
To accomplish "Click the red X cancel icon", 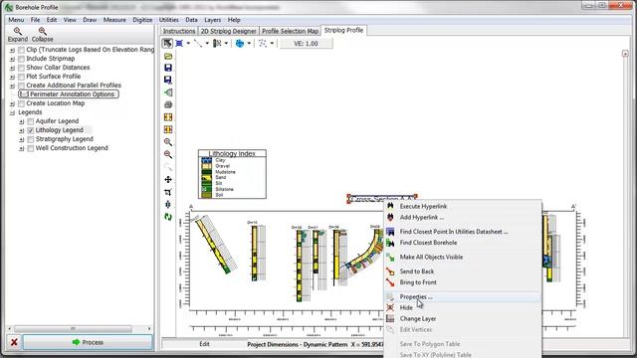I will [x=14, y=342].
